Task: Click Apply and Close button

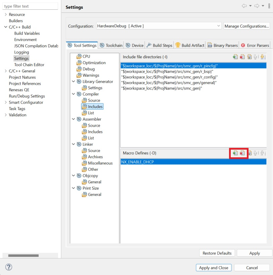Action: (214, 268)
